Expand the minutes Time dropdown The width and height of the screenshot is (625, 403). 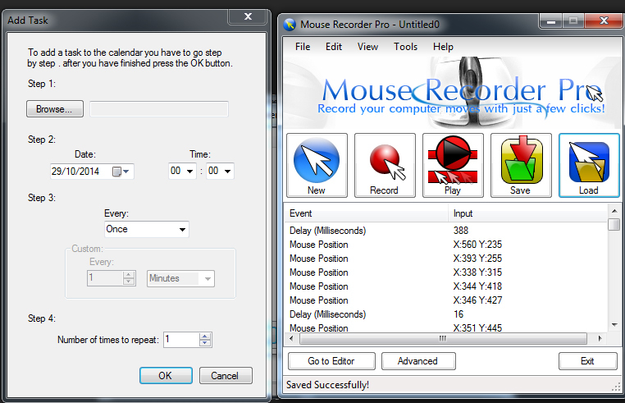[x=226, y=172]
